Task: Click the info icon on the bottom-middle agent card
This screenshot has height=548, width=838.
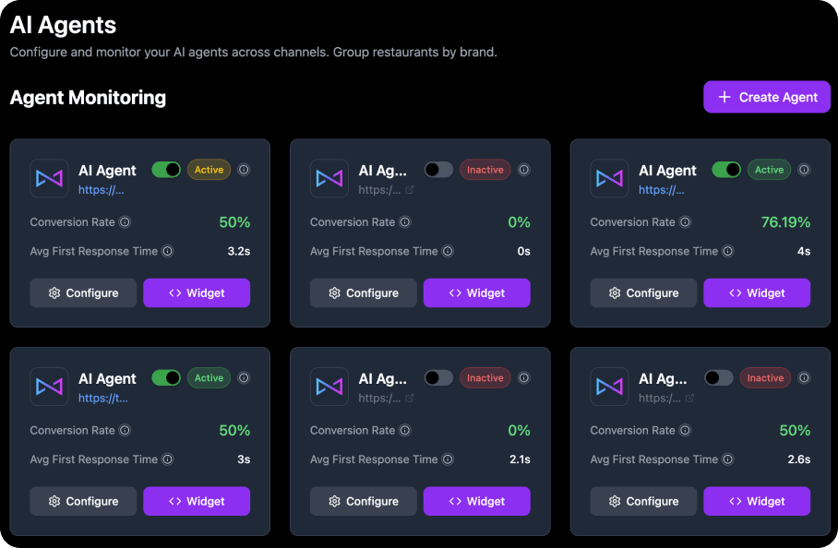Action: 523,377
